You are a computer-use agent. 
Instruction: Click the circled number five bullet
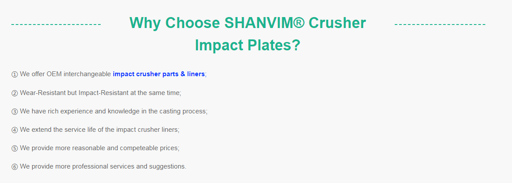(x=14, y=148)
